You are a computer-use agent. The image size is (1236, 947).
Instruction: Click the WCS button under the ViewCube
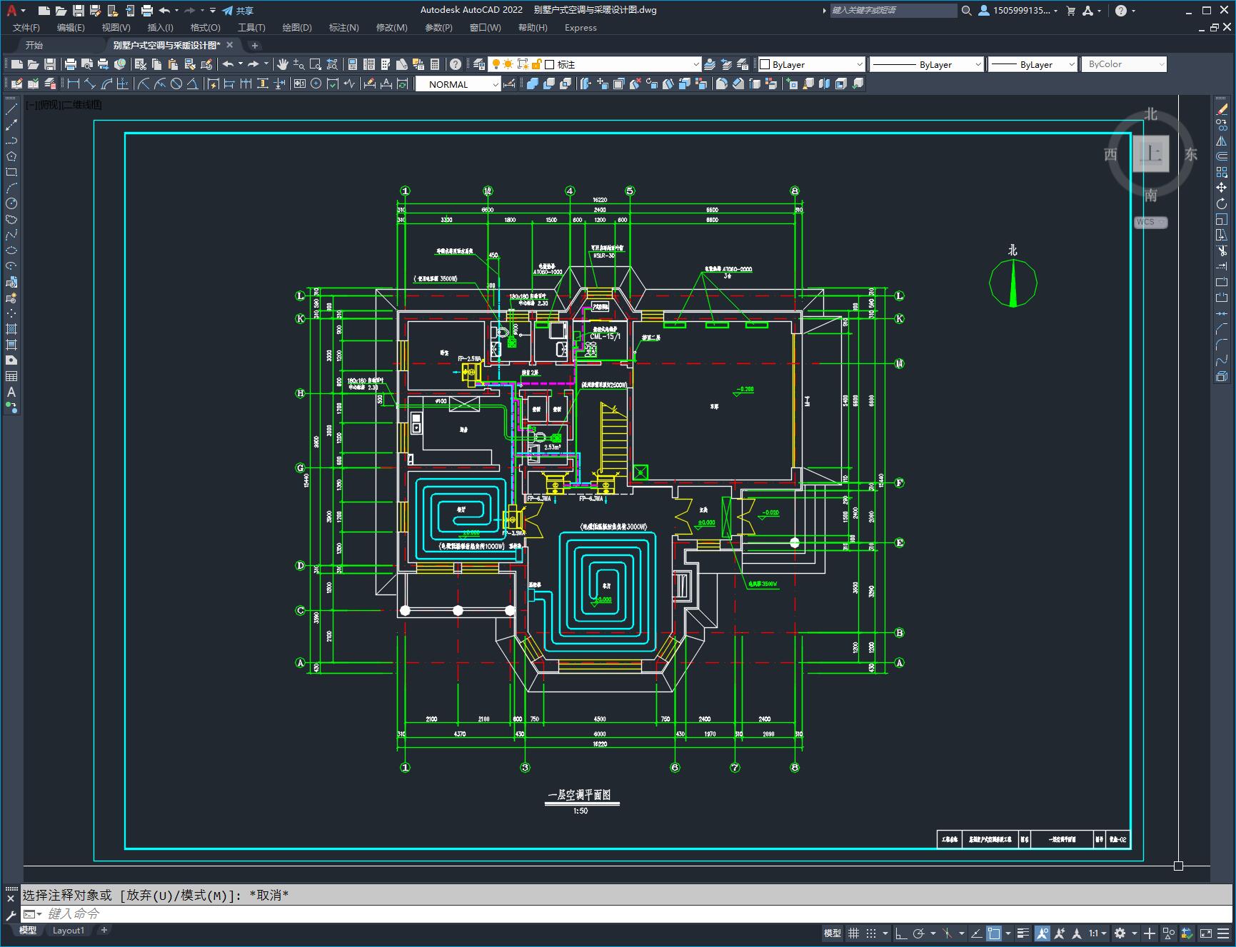tap(1150, 222)
